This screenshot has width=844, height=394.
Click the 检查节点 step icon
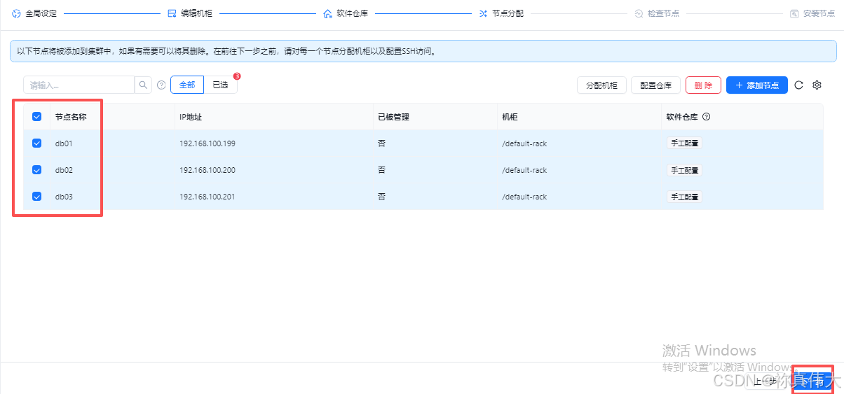tap(639, 13)
